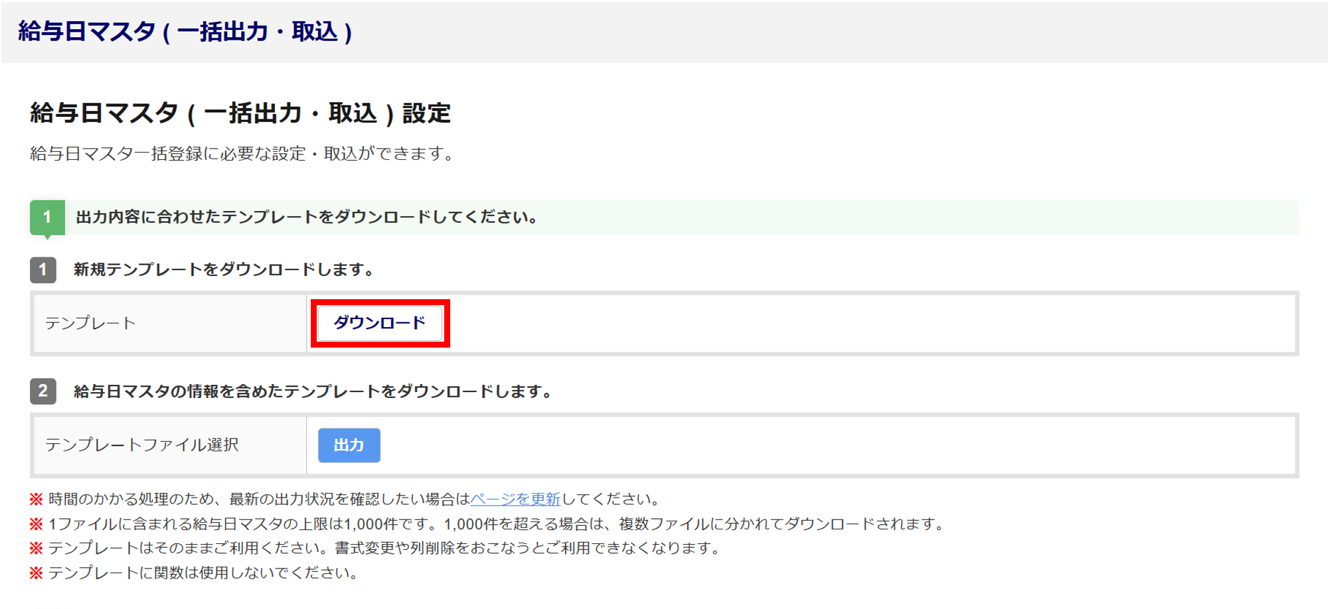Click the red ※ mark before 1ファイルに含まれる
The width and height of the screenshot is (1328, 609).
[x=37, y=524]
